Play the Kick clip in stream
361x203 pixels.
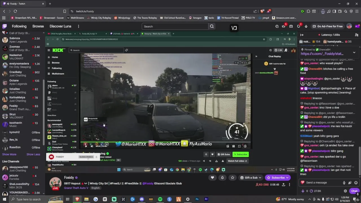[x=86, y=146]
